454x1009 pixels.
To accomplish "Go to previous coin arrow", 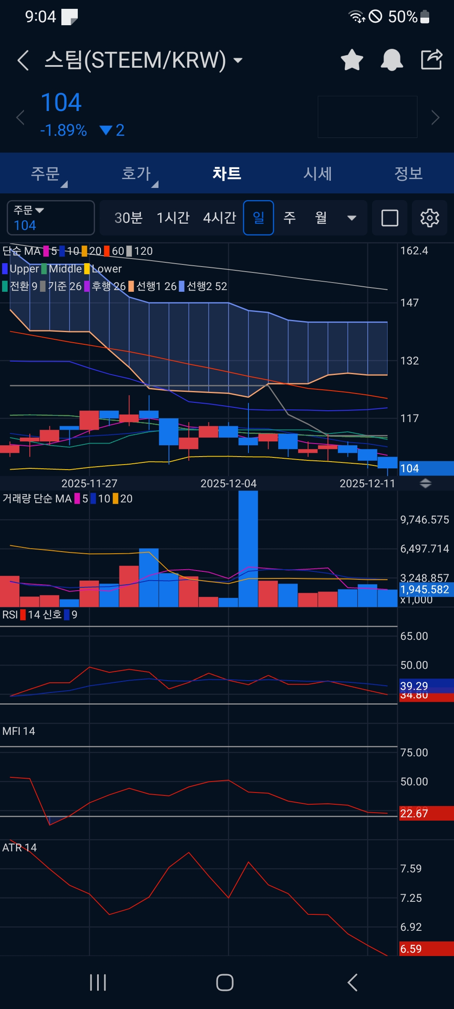I will [x=20, y=117].
